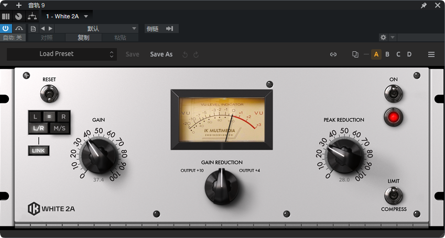The image size is (445, 238).
Task: Select preset slot C
Action: point(398,54)
